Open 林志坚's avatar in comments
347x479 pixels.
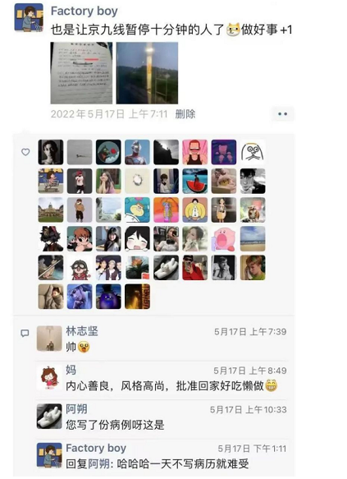49,339
